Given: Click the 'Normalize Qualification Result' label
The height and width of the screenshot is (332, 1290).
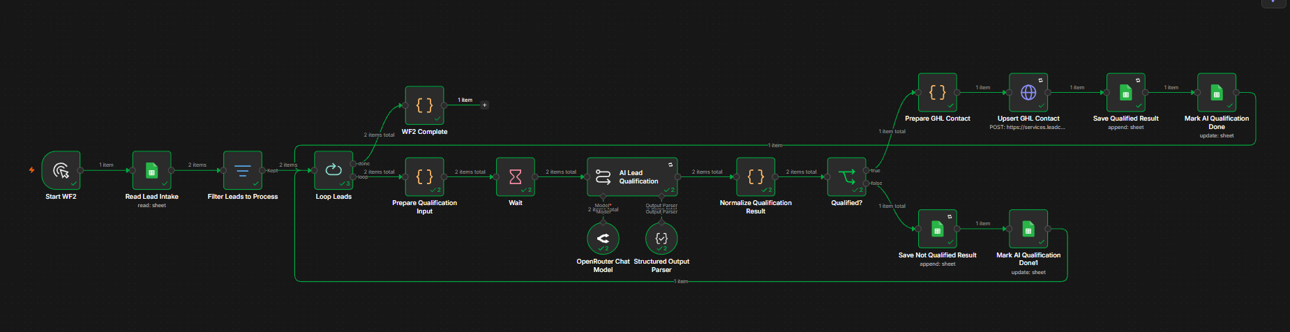Looking at the screenshot, I should pos(756,207).
